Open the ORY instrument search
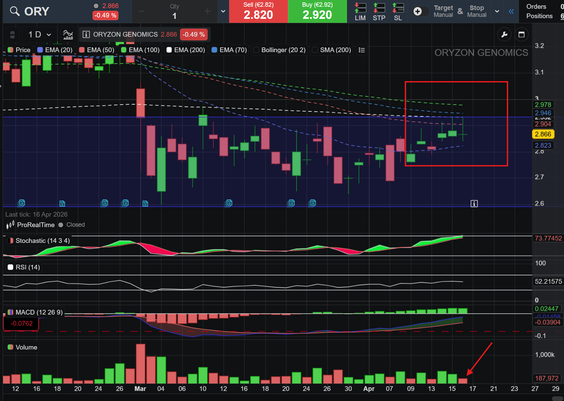The height and width of the screenshot is (401, 564). 30,11
